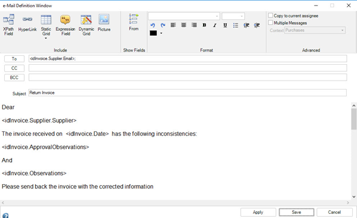Click the BCC input field
Viewport: 357px width, 218px height.
click(188, 77)
